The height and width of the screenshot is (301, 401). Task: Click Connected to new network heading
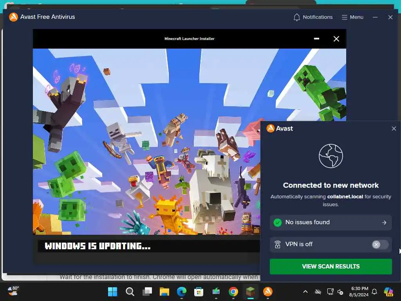pyautogui.click(x=331, y=185)
